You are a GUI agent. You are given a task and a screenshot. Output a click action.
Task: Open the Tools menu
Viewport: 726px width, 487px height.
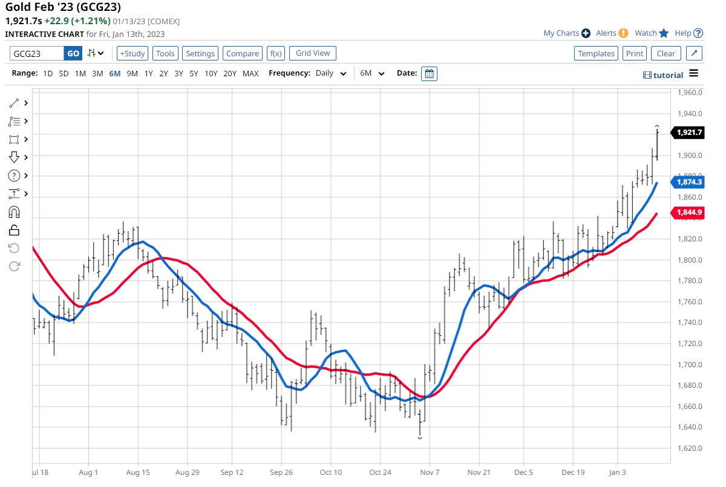165,53
